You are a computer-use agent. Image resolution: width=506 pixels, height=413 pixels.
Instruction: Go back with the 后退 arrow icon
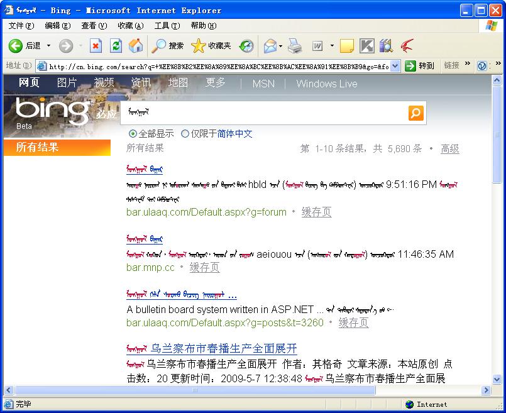tap(15, 46)
